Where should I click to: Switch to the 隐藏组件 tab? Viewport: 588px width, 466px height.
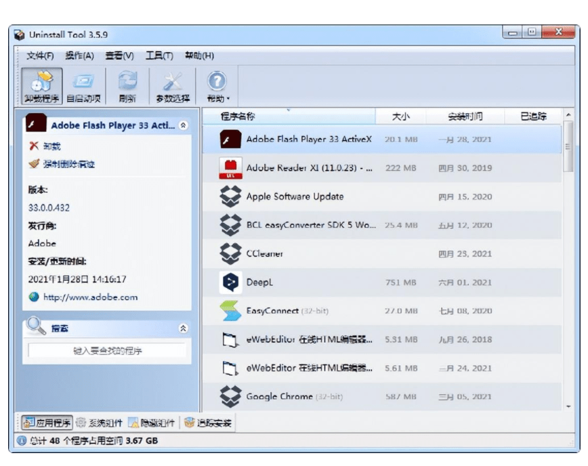click(x=152, y=423)
